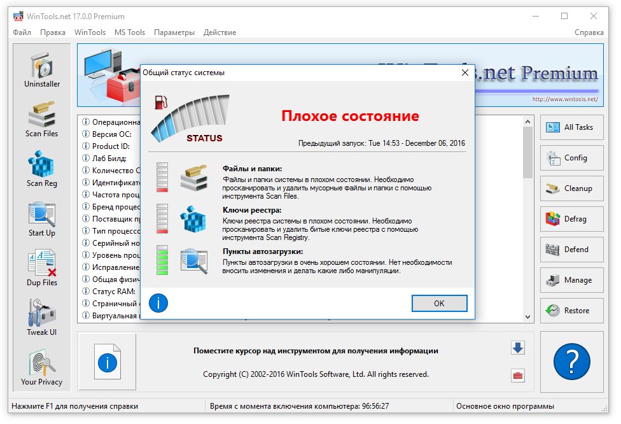The height and width of the screenshot is (424, 621).
Task: Click the Файлы и папки heading
Action: pyautogui.click(x=252, y=169)
